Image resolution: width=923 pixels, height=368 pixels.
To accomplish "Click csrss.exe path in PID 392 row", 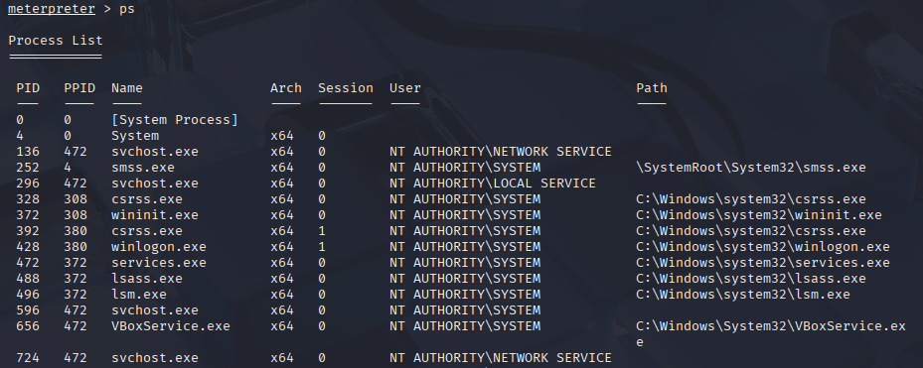I will tap(750, 231).
